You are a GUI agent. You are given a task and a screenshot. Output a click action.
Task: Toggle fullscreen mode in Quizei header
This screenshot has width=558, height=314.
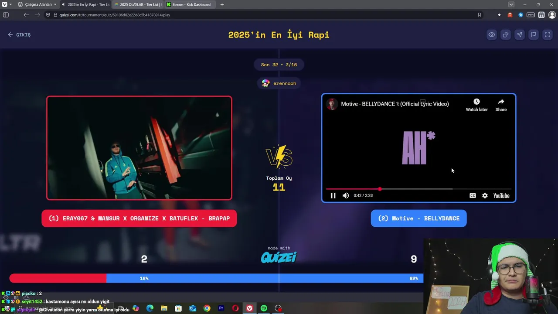click(548, 35)
